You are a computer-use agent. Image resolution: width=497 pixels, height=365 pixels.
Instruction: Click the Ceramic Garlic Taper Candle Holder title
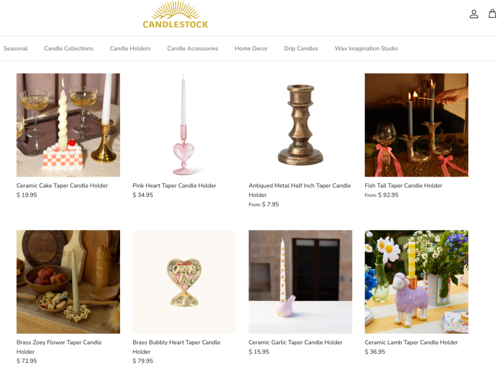pos(295,342)
